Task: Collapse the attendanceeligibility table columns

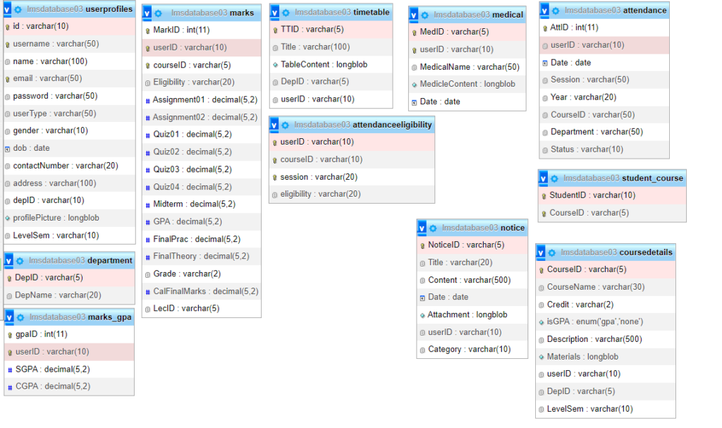Action: (274, 125)
